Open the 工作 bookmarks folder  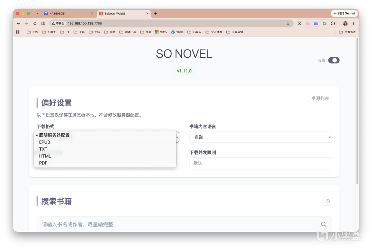click(x=32, y=32)
